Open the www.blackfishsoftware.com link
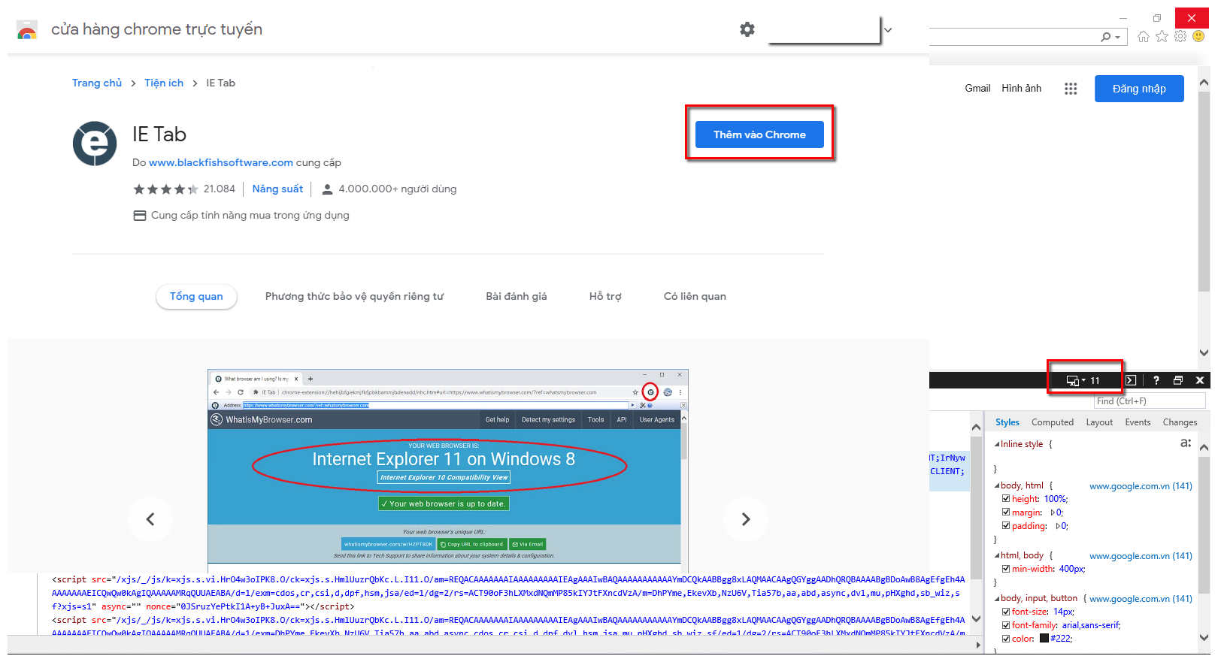 (x=221, y=162)
